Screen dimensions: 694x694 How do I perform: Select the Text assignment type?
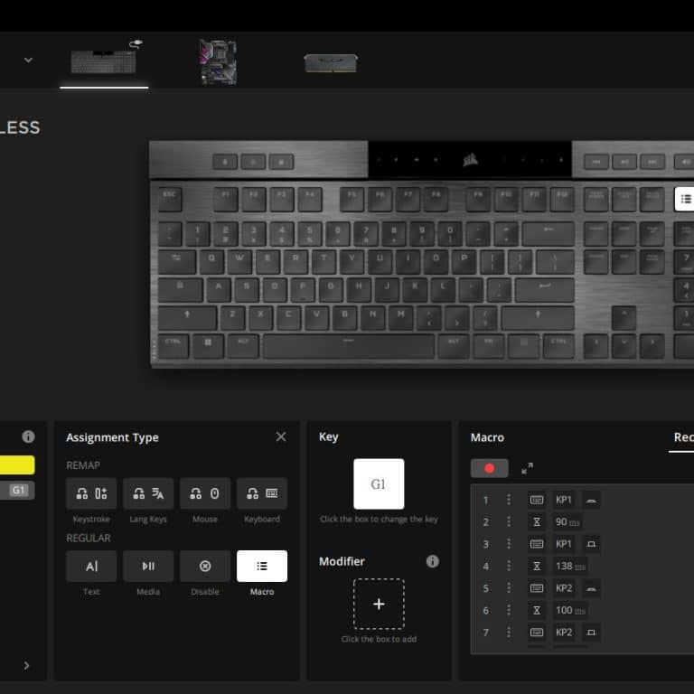click(x=91, y=566)
